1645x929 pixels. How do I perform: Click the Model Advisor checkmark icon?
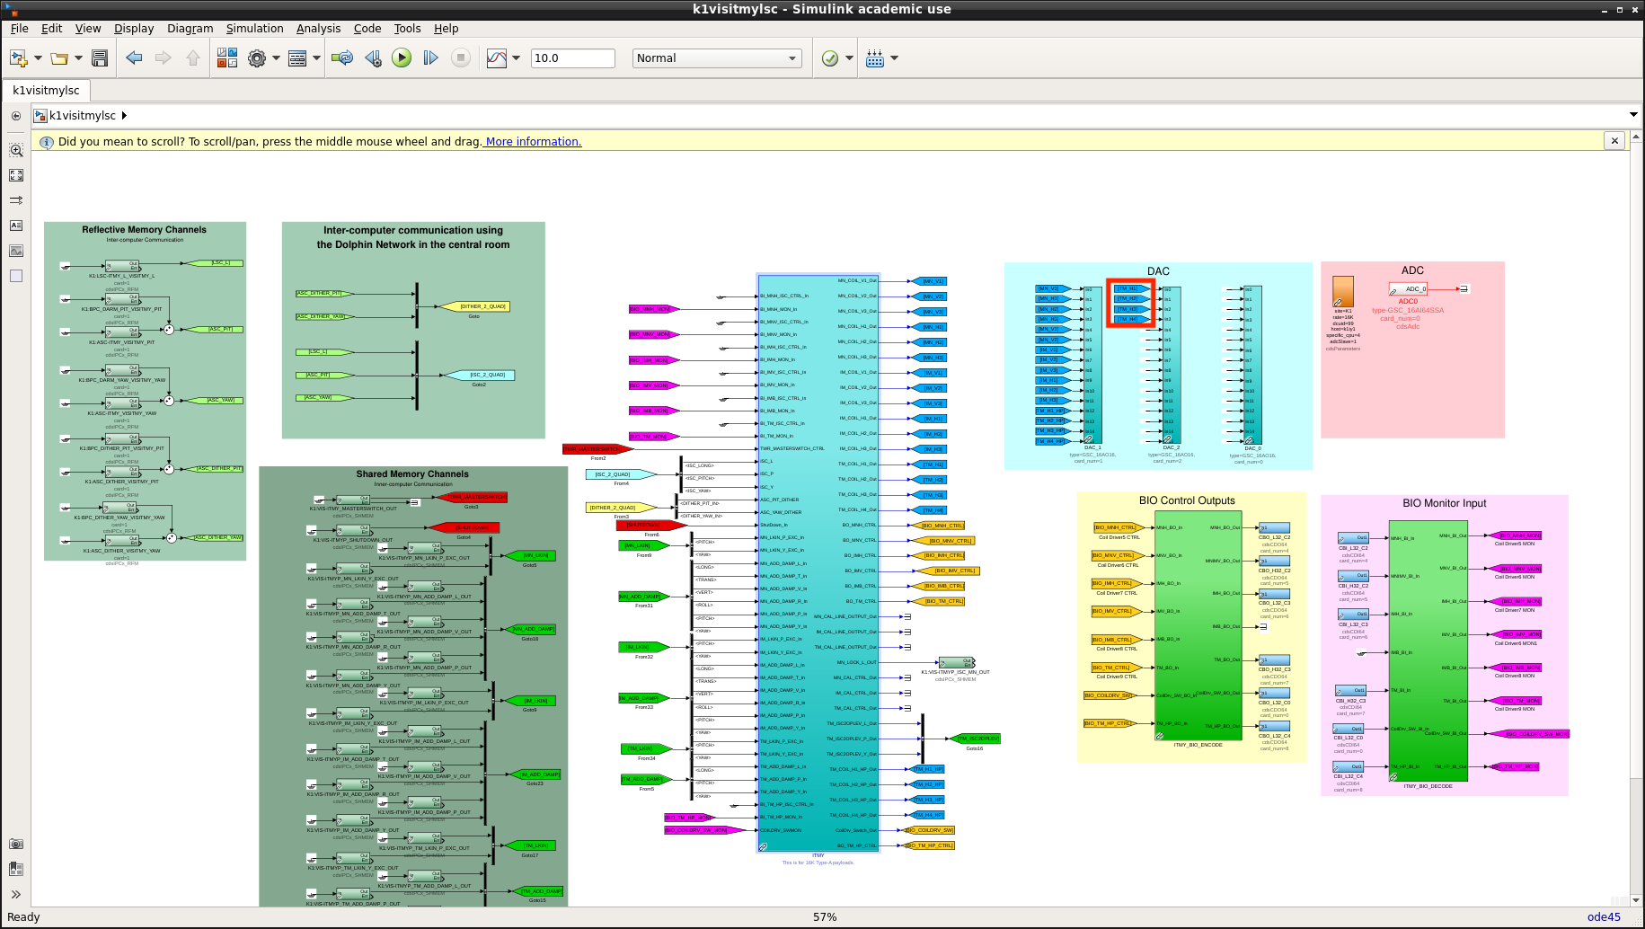click(830, 58)
